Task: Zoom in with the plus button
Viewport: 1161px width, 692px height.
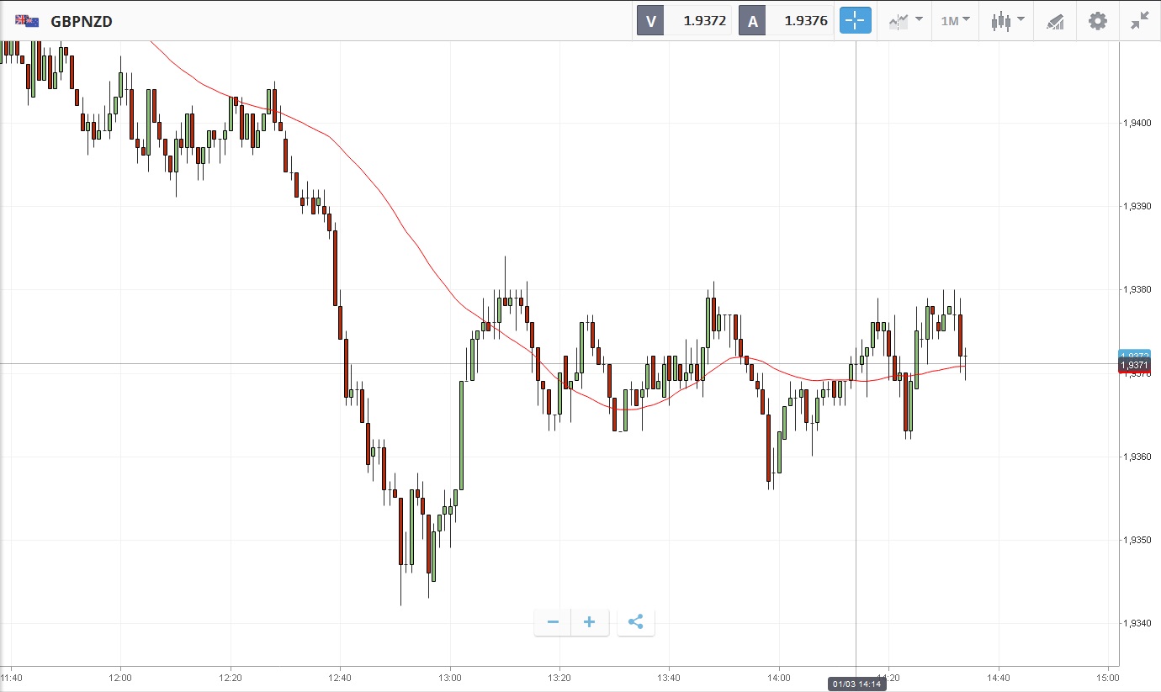Action: pyautogui.click(x=590, y=622)
